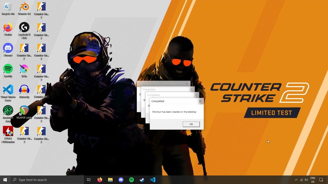Viewport: 328px width, 184px height.
Task: Close the front Completed dialog
Action: pos(200,101)
